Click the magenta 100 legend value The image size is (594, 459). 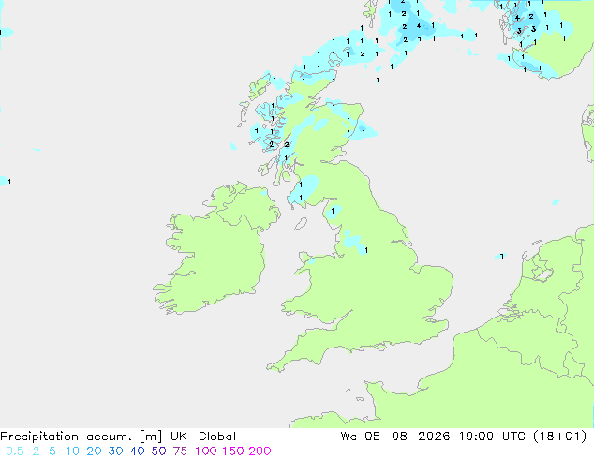(x=206, y=452)
